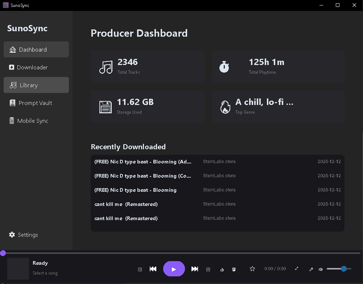This screenshot has width=363, height=284.
Task: Click the thumbs-up like icon
Action: coord(222,269)
